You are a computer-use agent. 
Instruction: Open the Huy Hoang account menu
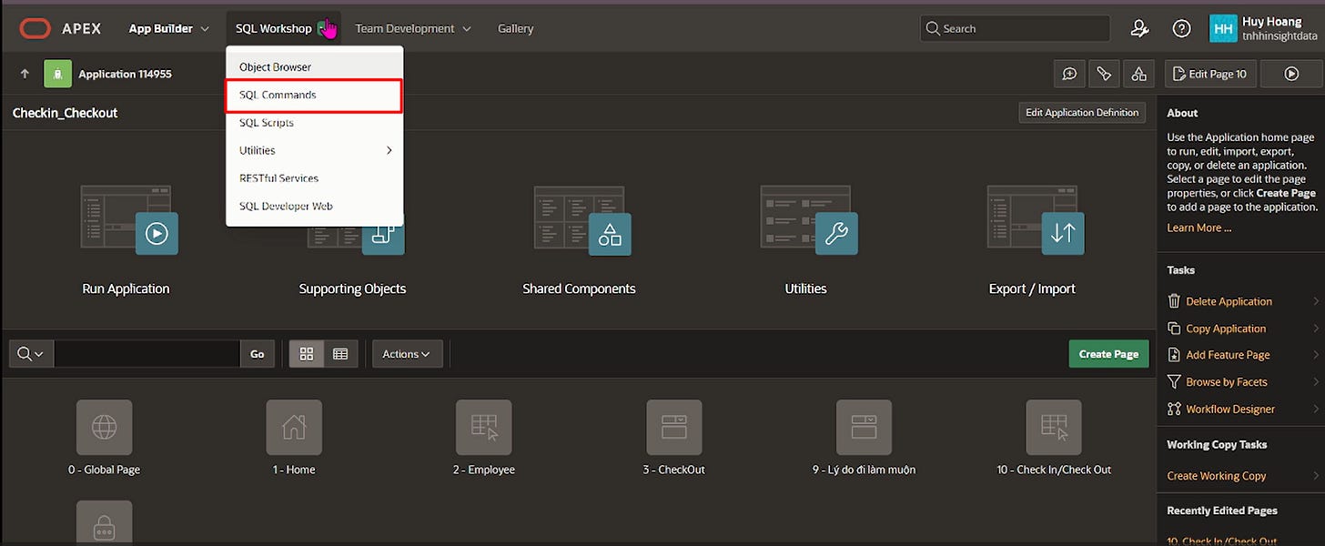(x=1263, y=28)
